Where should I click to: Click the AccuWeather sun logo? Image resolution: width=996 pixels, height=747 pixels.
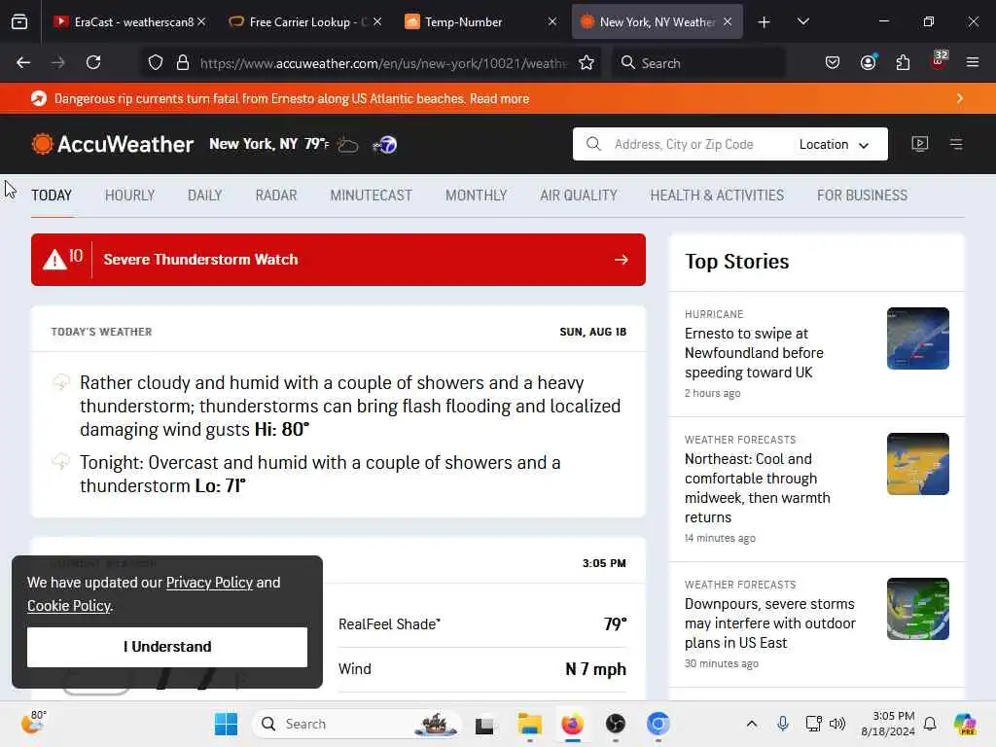(x=43, y=144)
